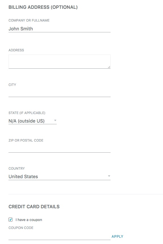Uncheck the I have a coupon checkbox
The height and width of the screenshot is (244, 163).
pos(10,220)
